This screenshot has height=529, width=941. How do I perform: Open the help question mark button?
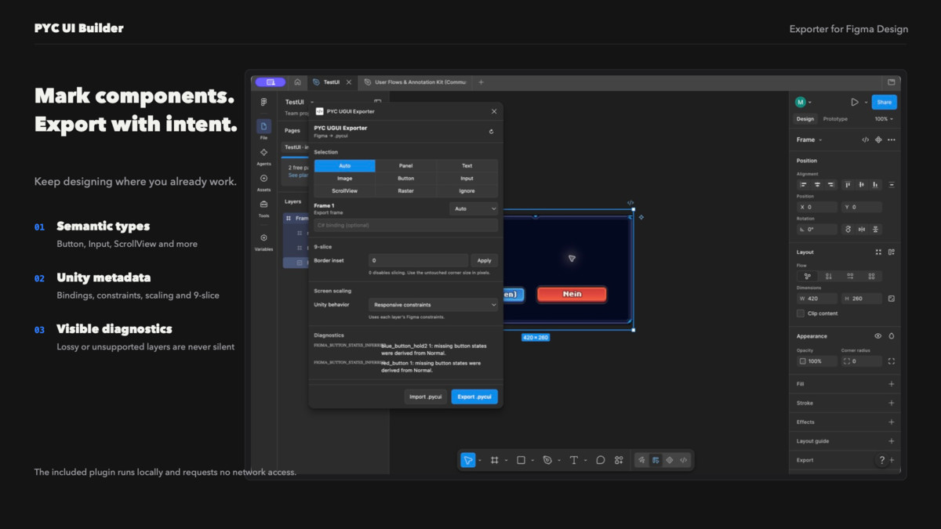[x=882, y=461]
